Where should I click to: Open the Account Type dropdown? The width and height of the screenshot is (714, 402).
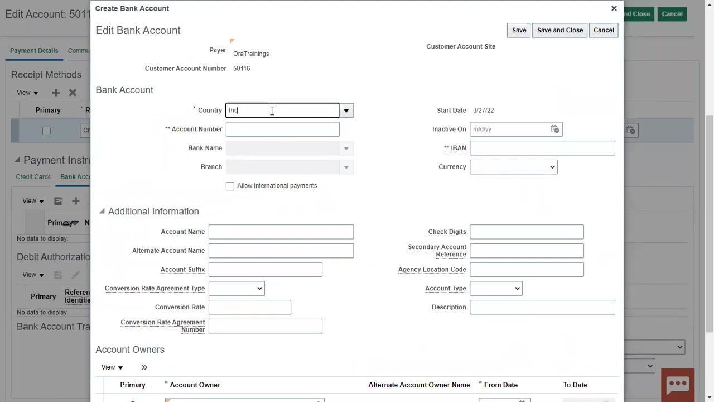(x=496, y=289)
